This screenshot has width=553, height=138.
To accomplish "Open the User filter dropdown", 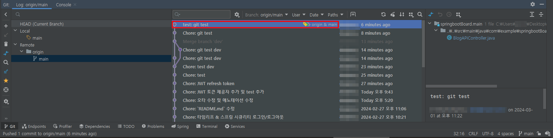I will [299, 15].
